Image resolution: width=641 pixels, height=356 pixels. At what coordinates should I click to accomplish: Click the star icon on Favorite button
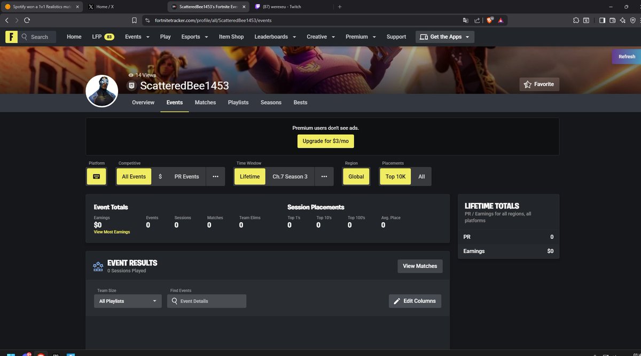coord(528,84)
